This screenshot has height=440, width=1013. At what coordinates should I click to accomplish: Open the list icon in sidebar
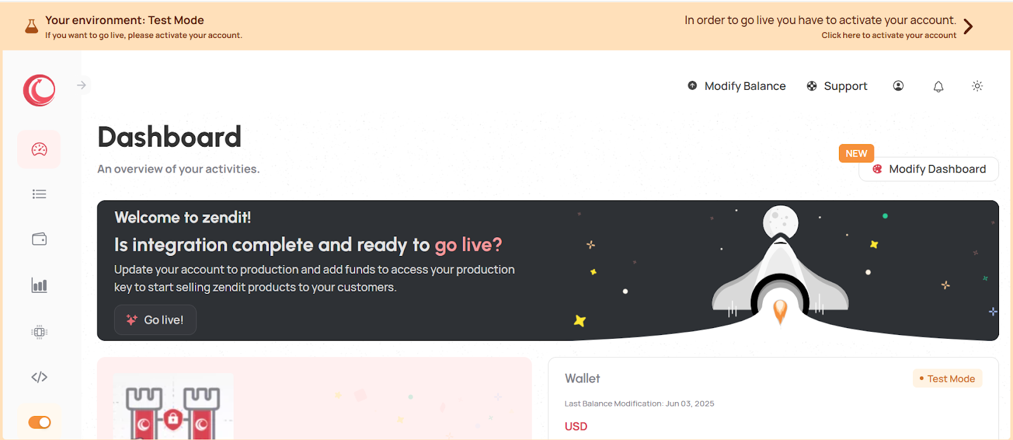click(39, 194)
